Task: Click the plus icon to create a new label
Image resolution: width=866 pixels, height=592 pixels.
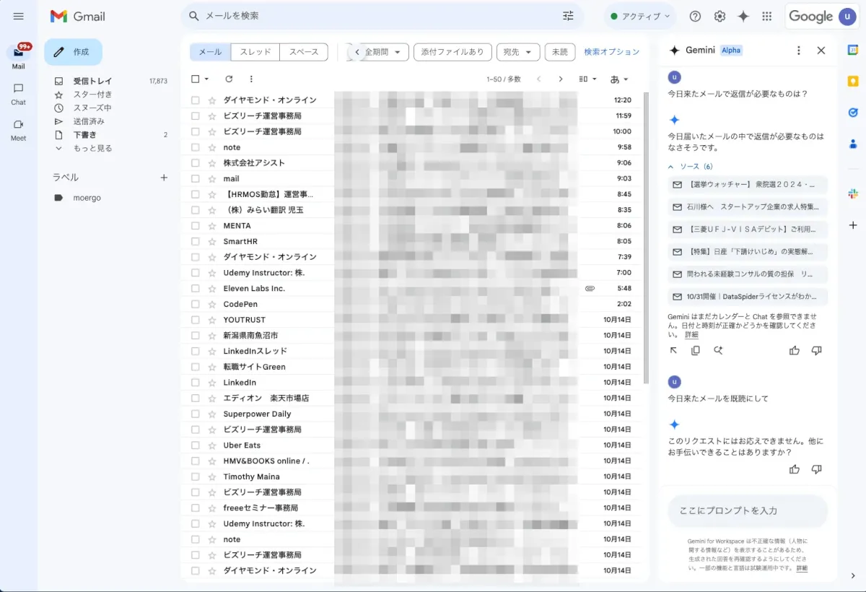Action: [x=164, y=178]
